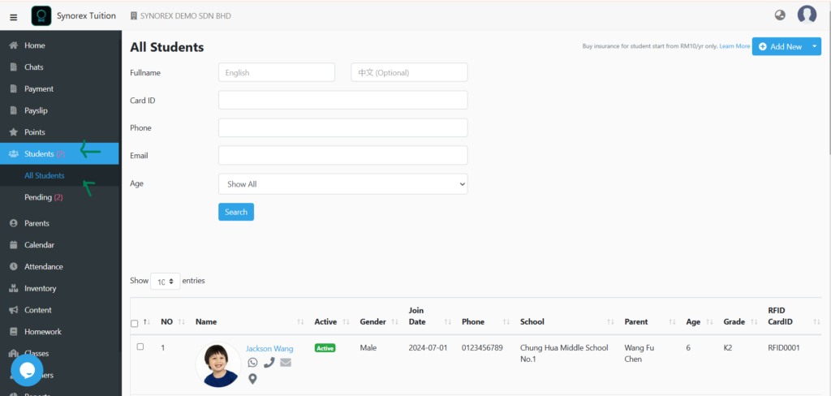Click the Inventory boxes icon
The image size is (831, 396).
14,288
